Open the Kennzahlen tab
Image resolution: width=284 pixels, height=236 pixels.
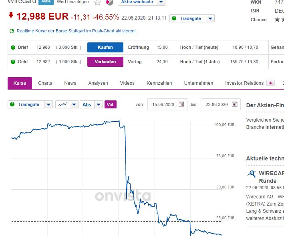pyautogui.click(x=159, y=83)
